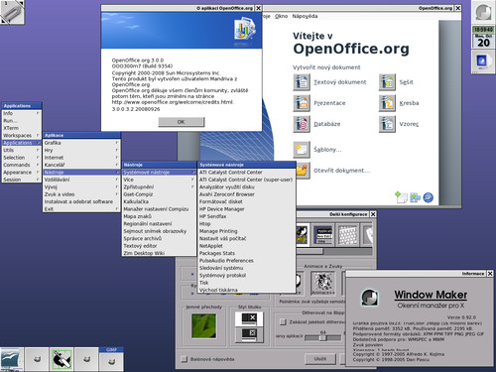Click the Uložit button in configuration window

[x=320, y=359]
